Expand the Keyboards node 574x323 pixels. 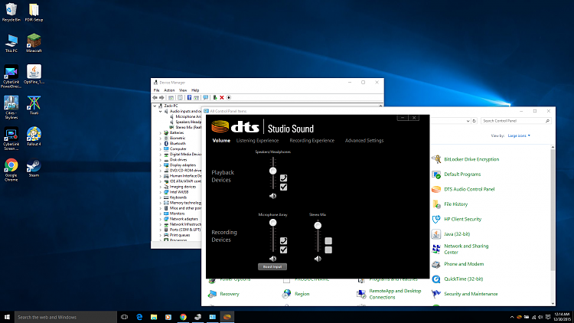(161, 197)
